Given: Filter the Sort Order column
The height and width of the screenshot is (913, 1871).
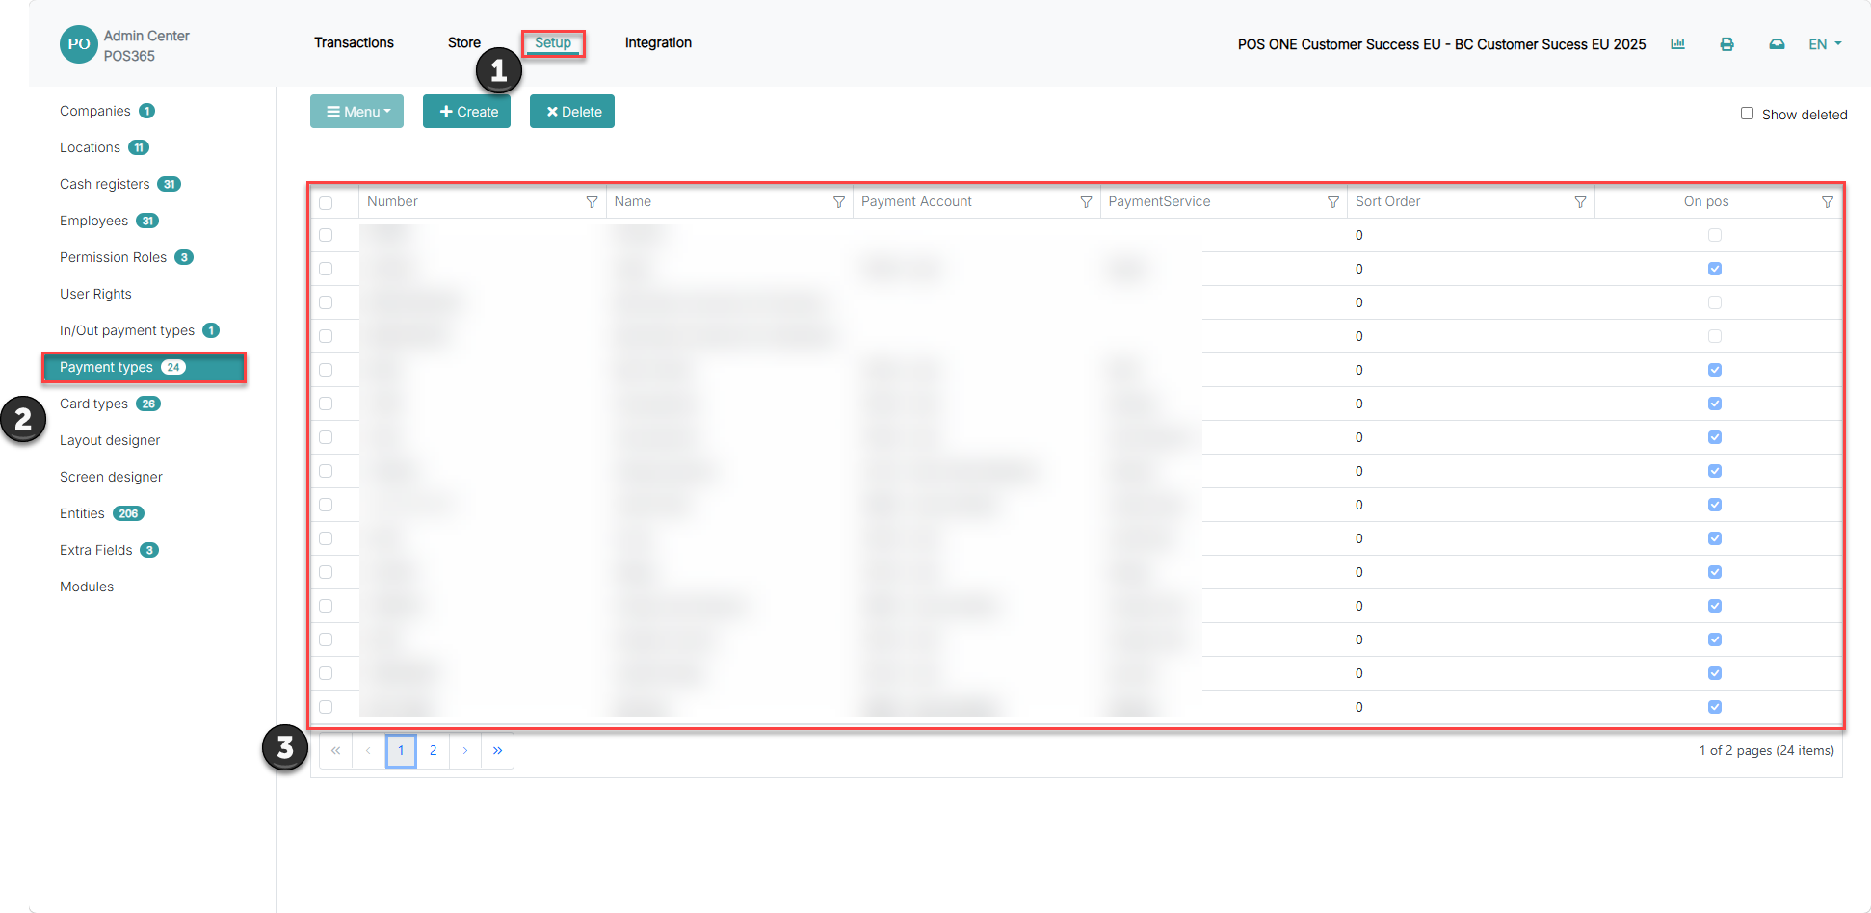Looking at the screenshot, I should point(1580,202).
